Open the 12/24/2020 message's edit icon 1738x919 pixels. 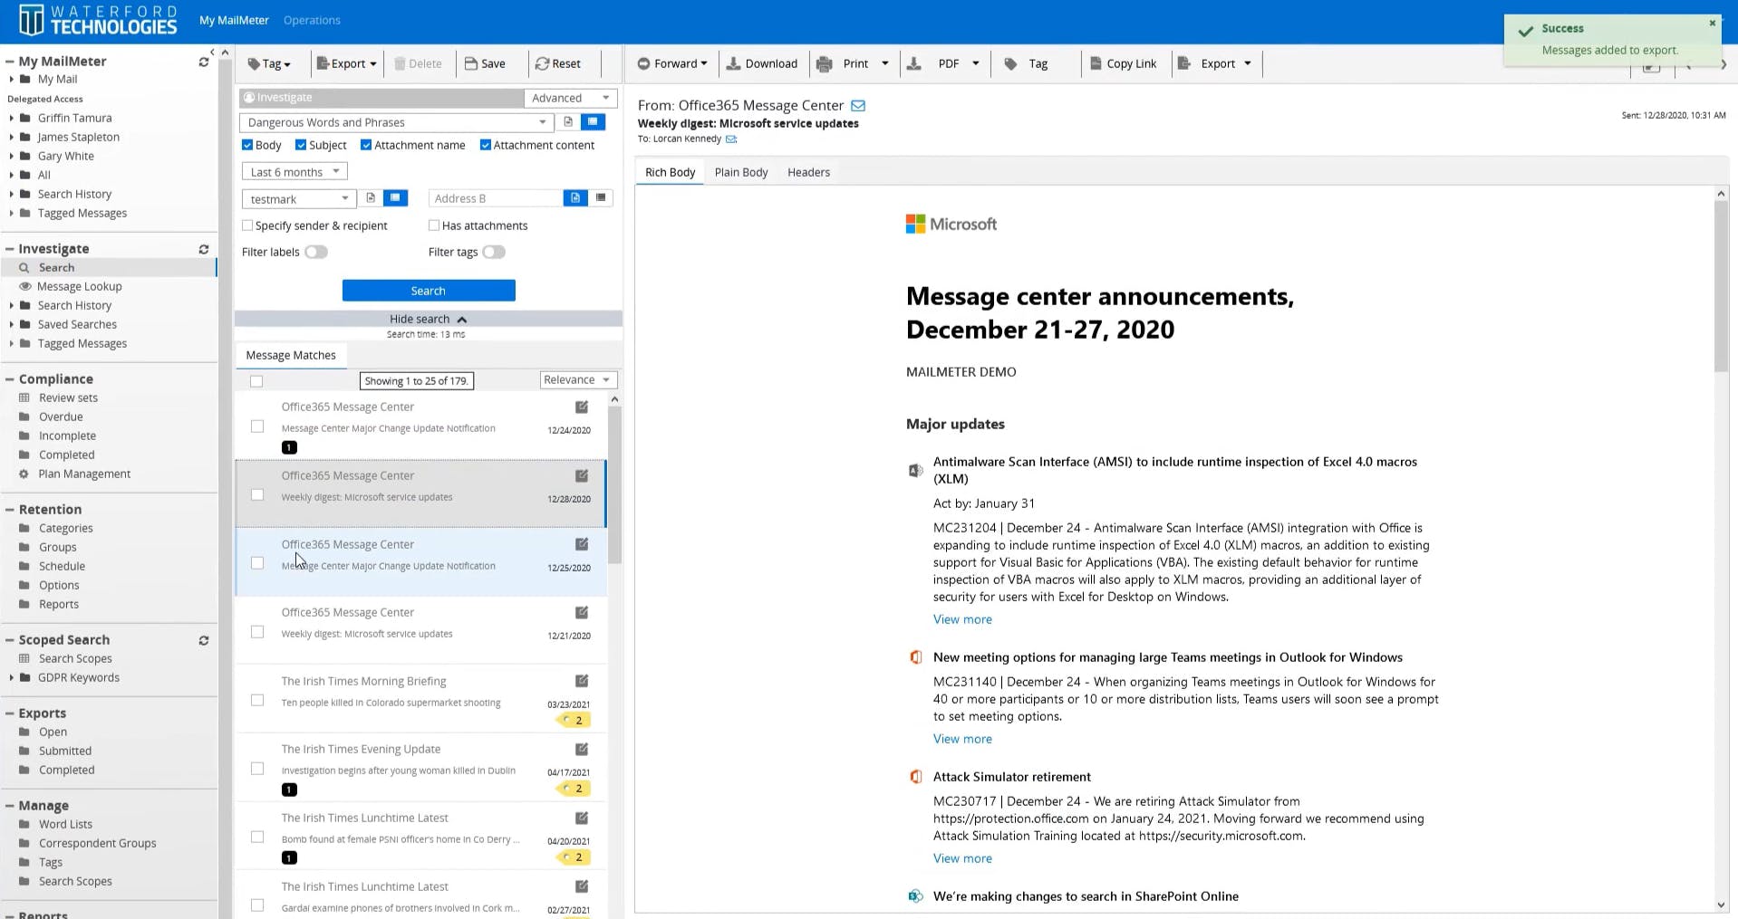[x=582, y=407]
